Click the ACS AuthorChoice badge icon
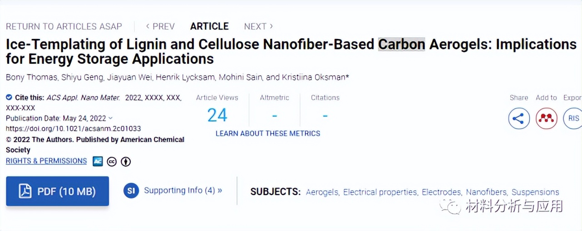This screenshot has width=582, height=231. point(98,161)
